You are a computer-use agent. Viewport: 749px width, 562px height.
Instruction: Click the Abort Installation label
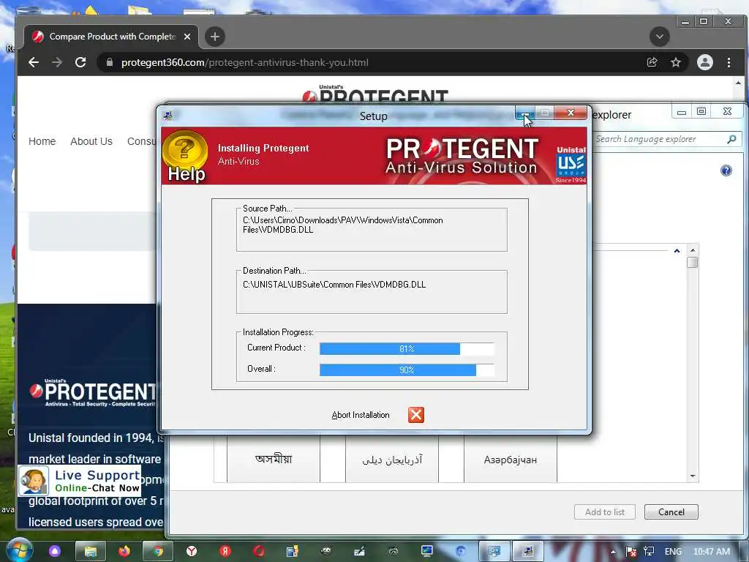pos(361,415)
